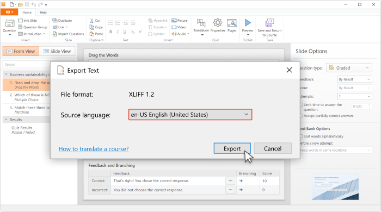
Task: Insert a Video
Action: pyautogui.click(x=179, y=27)
